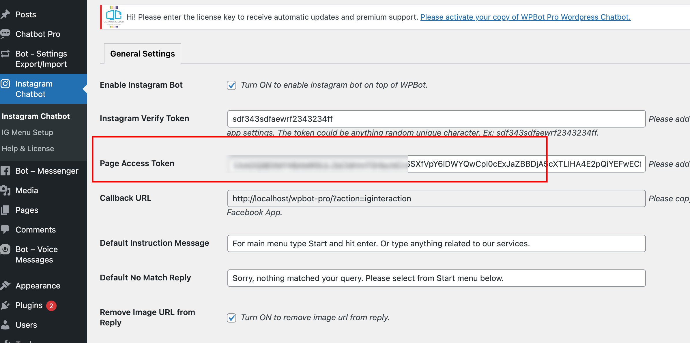Click the red Plugins update badge
Viewport: 690px width, 343px height.
pyautogui.click(x=51, y=305)
